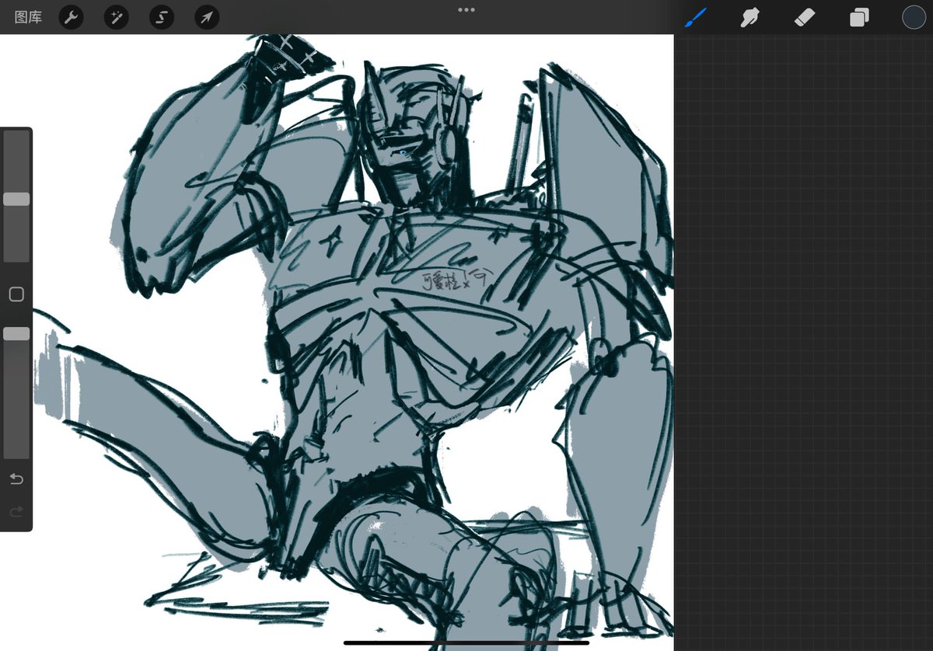The width and height of the screenshot is (933, 651).
Task: Select the Smudge tool
Action: pos(750,17)
